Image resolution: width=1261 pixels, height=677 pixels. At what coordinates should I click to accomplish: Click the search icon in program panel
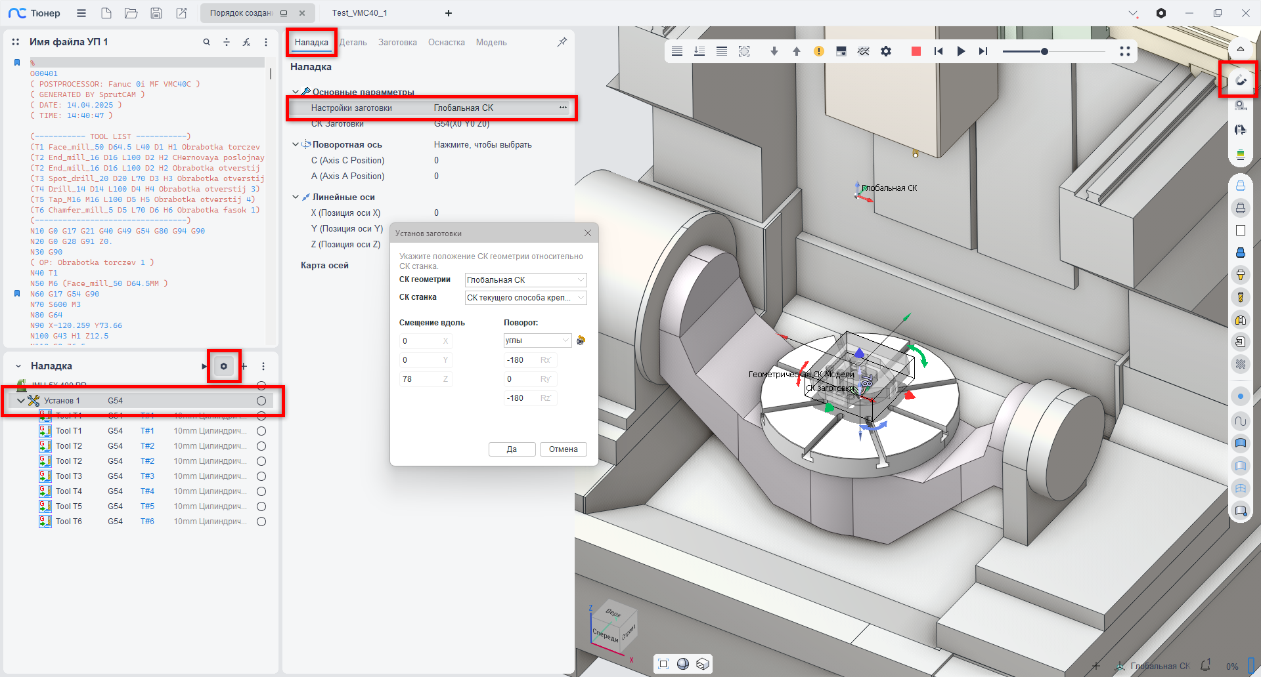pyautogui.click(x=207, y=42)
